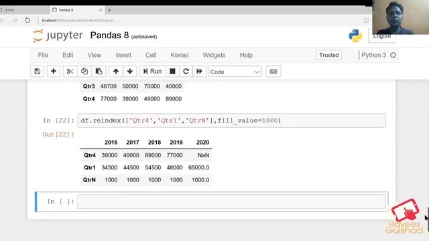Move the selected cell up

coord(116,72)
